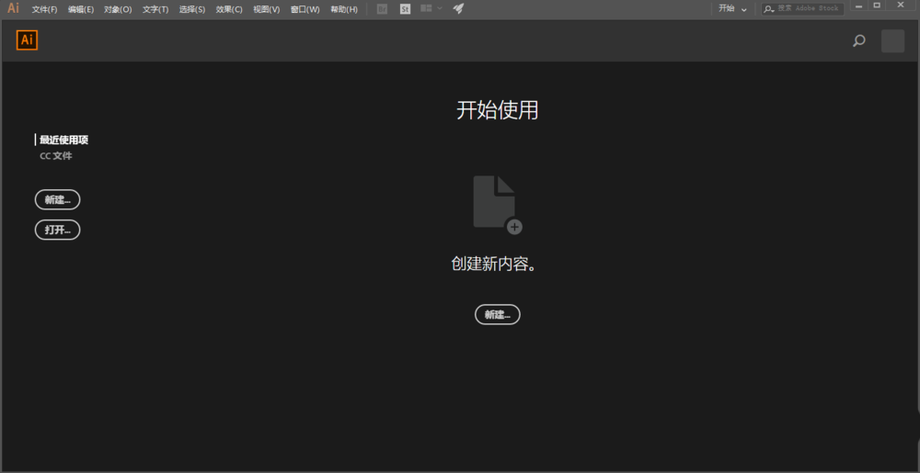
Task: Click the magnifier search icon in the header
Action: [x=859, y=41]
